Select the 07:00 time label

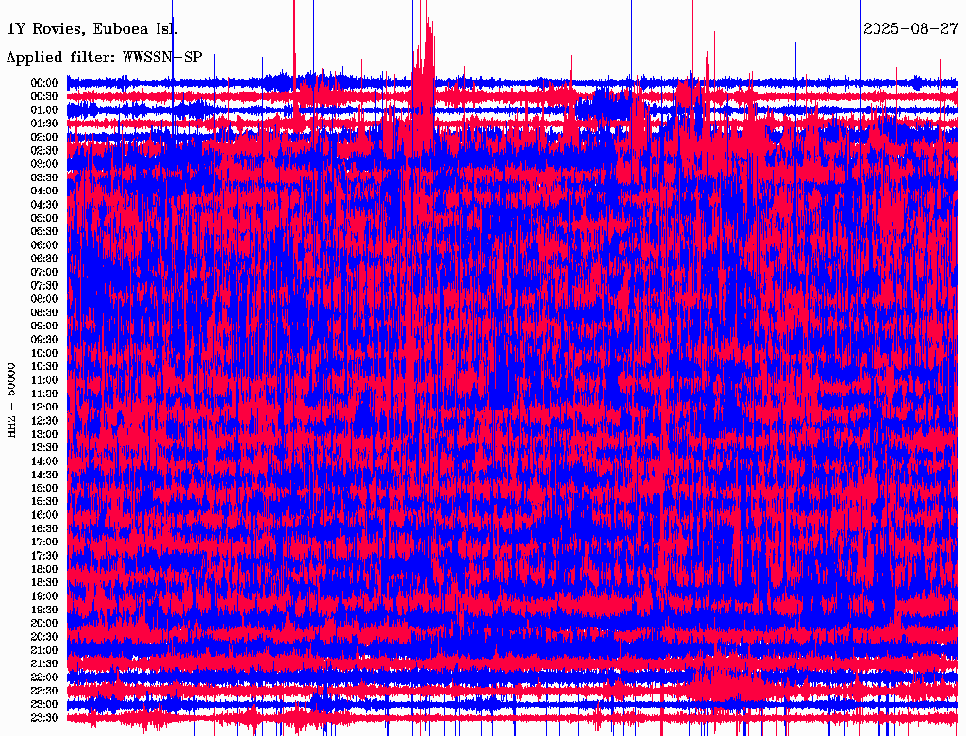click(x=44, y=272)
